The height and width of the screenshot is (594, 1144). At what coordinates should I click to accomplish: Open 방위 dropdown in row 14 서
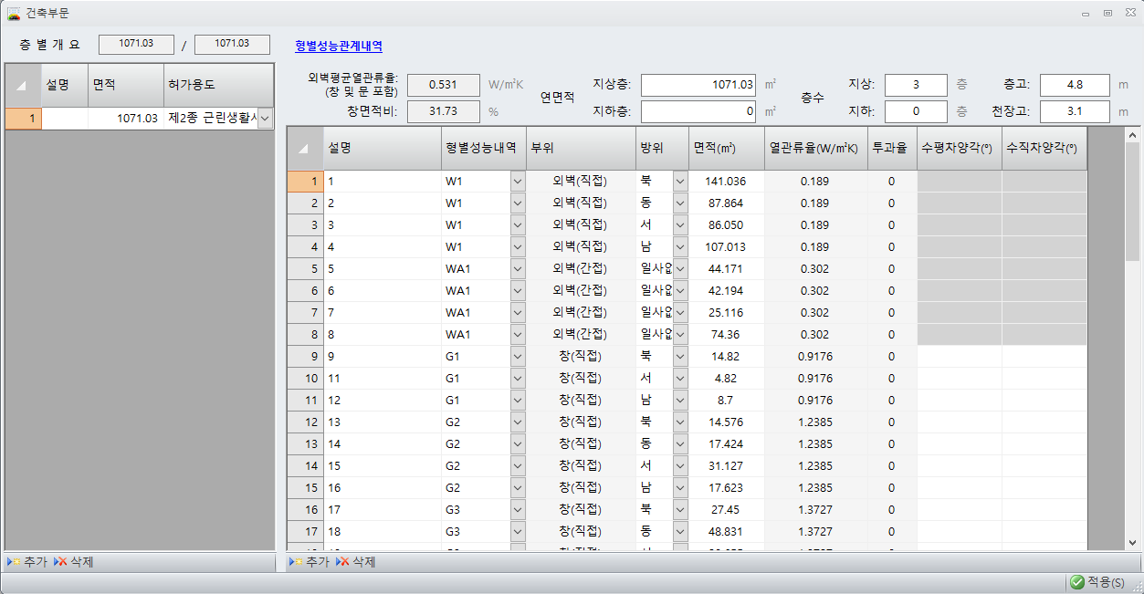pyautogui.click(x=679, y=466)
